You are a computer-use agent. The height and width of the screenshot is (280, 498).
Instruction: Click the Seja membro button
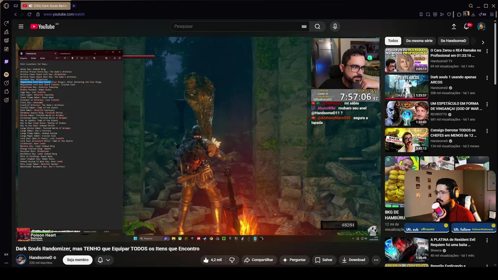77,260
